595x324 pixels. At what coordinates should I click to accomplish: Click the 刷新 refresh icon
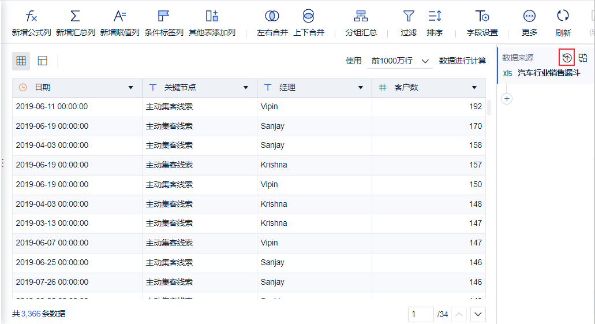[563, 16]
